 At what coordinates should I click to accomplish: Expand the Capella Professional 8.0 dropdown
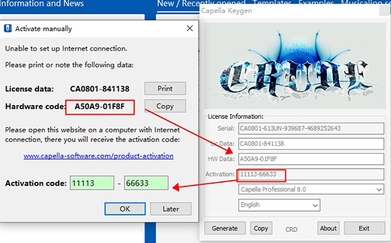pyautogui.click(x=311, y=190)
